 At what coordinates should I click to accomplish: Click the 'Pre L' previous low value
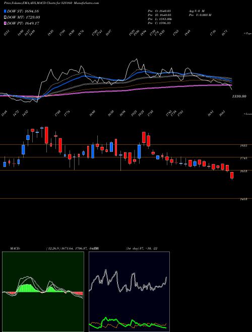point(160,19)
